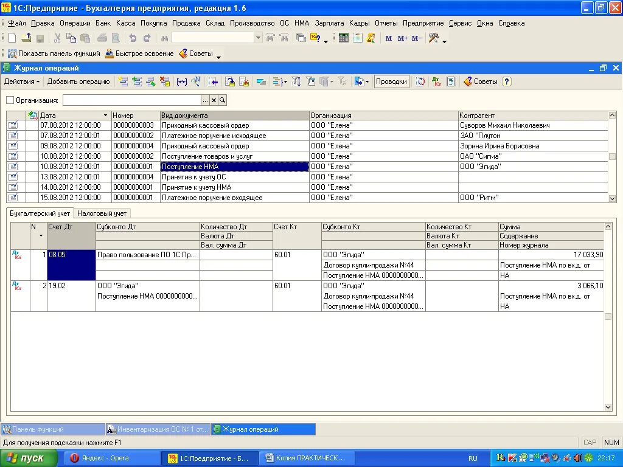Screen dimensions: 623x467
Task: Click the Windows пуск start button
Action: pyautogui.click(x=29, y=458)
